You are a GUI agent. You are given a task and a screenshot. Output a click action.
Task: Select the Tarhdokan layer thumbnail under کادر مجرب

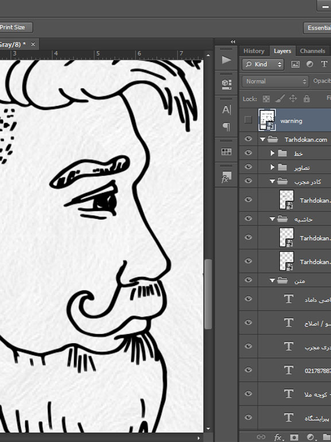coord(286,200)
